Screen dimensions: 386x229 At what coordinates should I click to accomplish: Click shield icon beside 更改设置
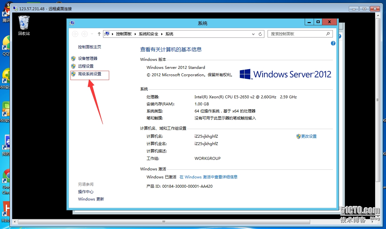coord(299,136)
